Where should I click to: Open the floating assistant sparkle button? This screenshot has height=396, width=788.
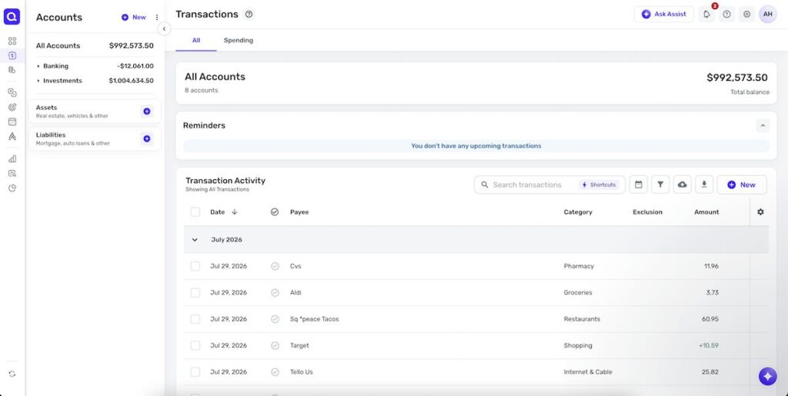click(x=767, y=376)
